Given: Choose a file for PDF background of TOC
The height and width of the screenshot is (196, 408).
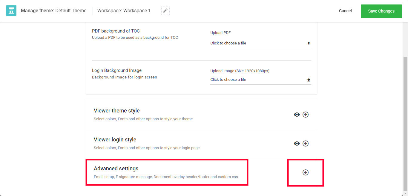Looking at the screenshot, I should coord(261,43).
